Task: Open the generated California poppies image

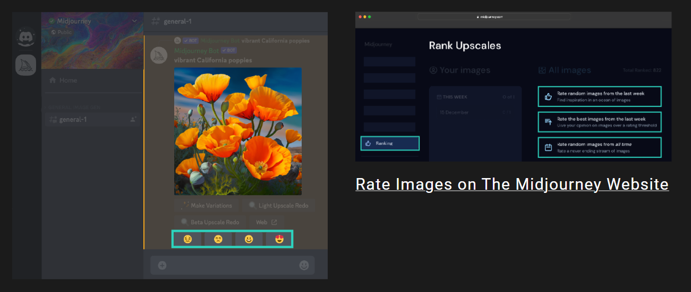Action: pyautogui.click(x=238, y=131)
